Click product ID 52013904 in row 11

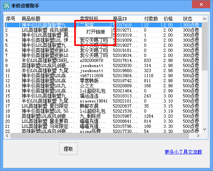pyautogui.click(x=125, y=76)
